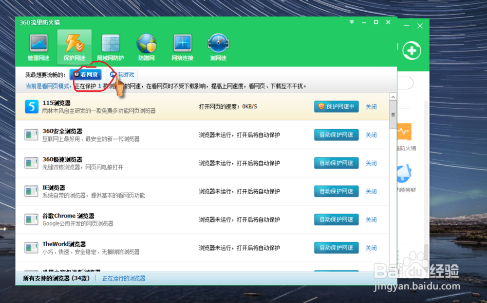Click the 360极速浏览器 row icon
The image size is (487, 303).
point(31,163)
